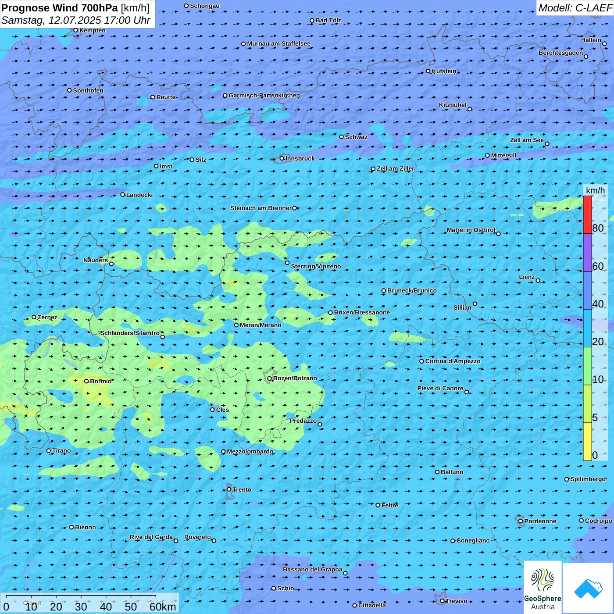This screenshot has width=614, height=614.
Task: Click the 'Garmisch-Partenkirchen' label
Action: point(264,95)
